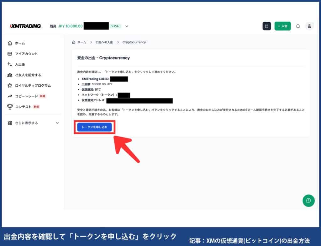321x246 pixels.
Task: Click the コンテスト trophy icon
Action: point(9,106)
